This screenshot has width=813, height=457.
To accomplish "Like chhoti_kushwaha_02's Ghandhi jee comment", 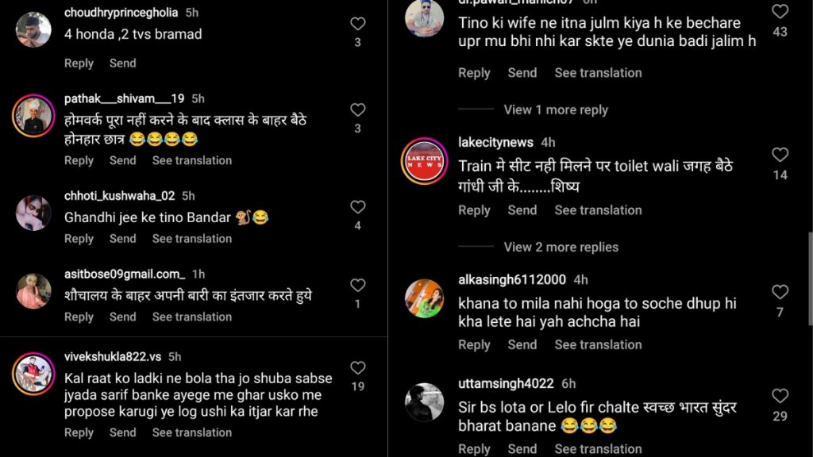I will click(358, 207).
